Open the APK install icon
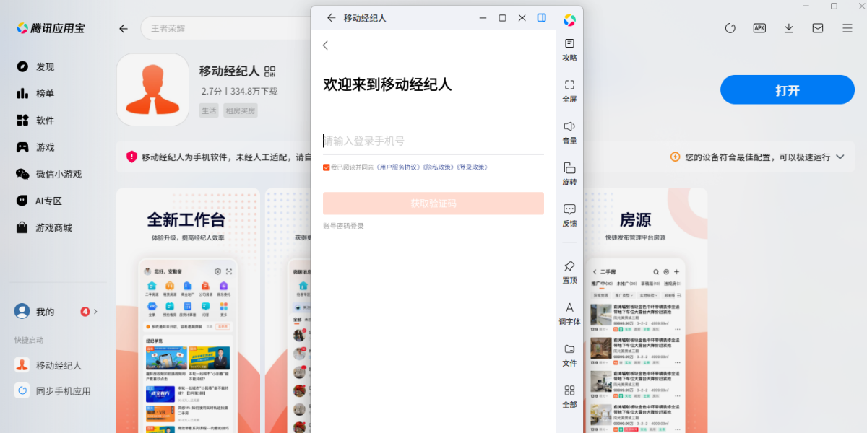 759,28
